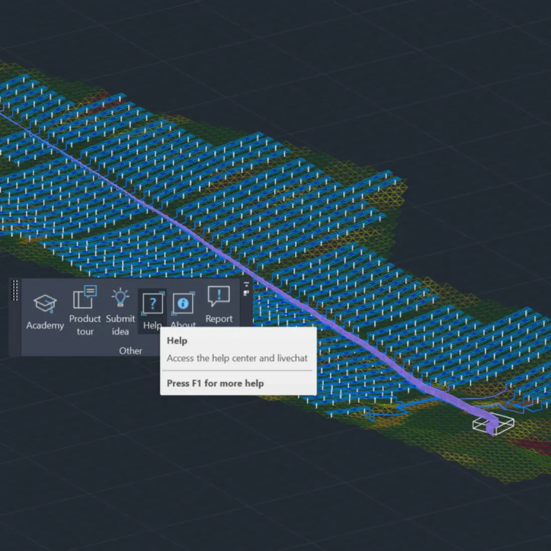Expand the Other panel title bar

(x=130, y=351)
